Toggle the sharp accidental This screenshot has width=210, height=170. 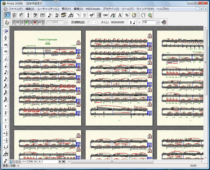tap(6, 113)
